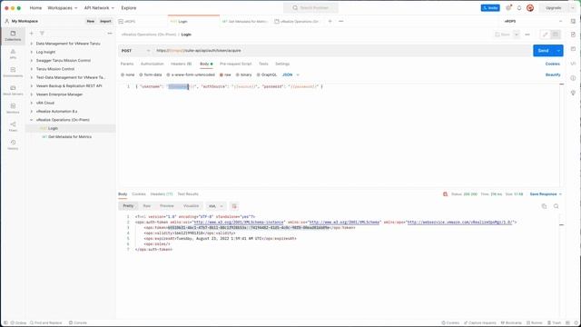
Task: Open the XML response format dropdown
Action: [216, 206]
